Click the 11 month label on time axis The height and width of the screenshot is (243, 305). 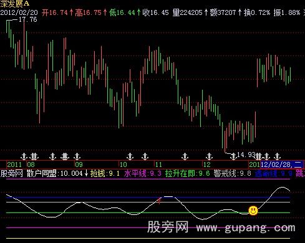[158, 164]
